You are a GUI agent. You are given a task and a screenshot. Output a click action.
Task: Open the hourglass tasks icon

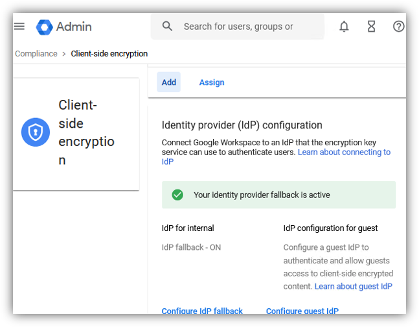coord(372,27)
